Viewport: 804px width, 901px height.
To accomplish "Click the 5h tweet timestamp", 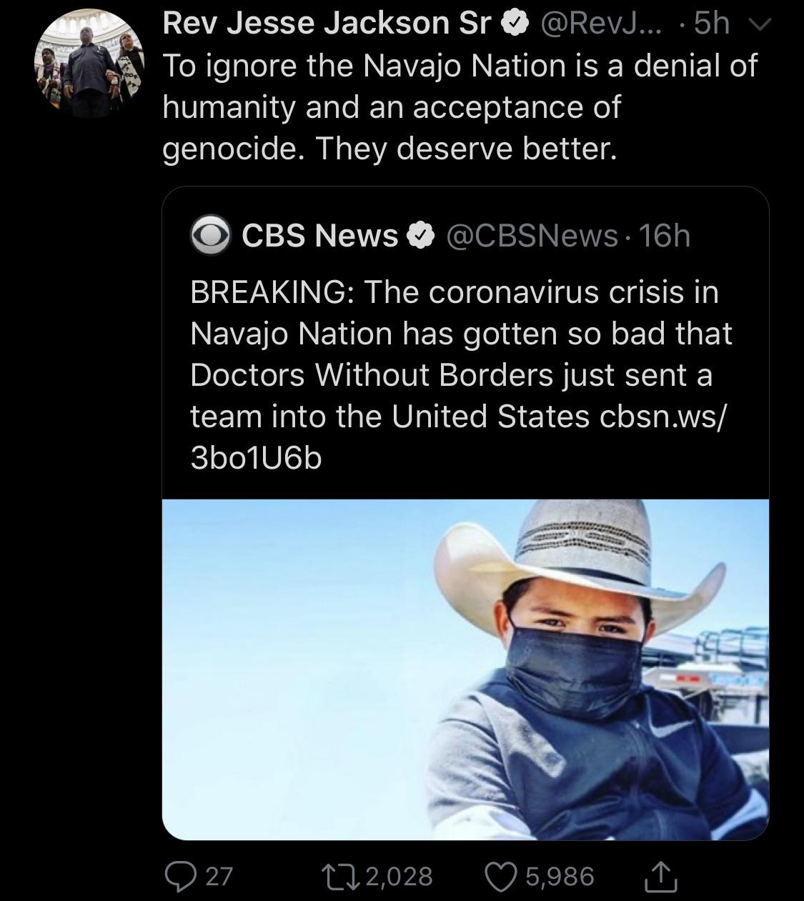I will coord(711,25).
